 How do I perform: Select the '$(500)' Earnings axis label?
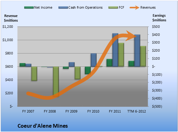pos(157,107)
